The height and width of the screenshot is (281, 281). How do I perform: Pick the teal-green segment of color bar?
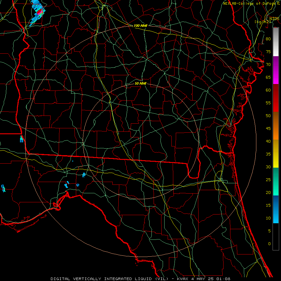click(276, 181)
